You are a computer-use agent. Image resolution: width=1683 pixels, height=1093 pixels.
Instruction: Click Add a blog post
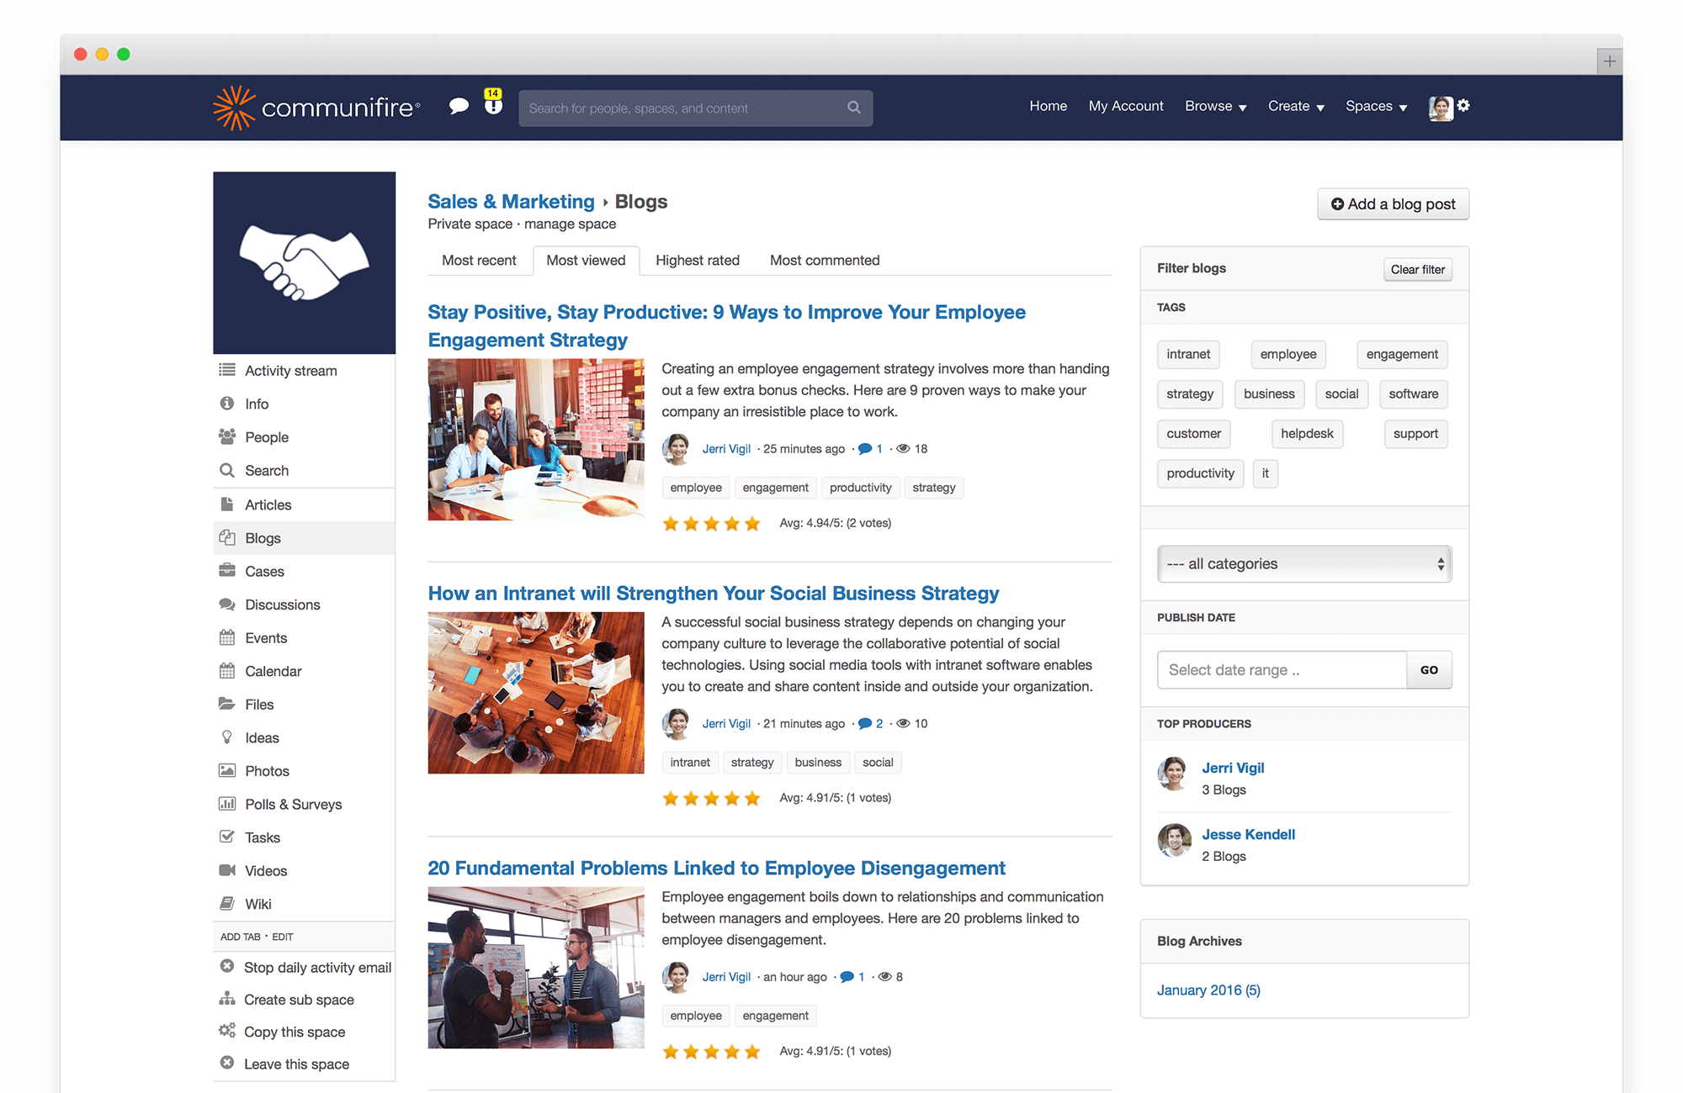[x=1393, y=203]
